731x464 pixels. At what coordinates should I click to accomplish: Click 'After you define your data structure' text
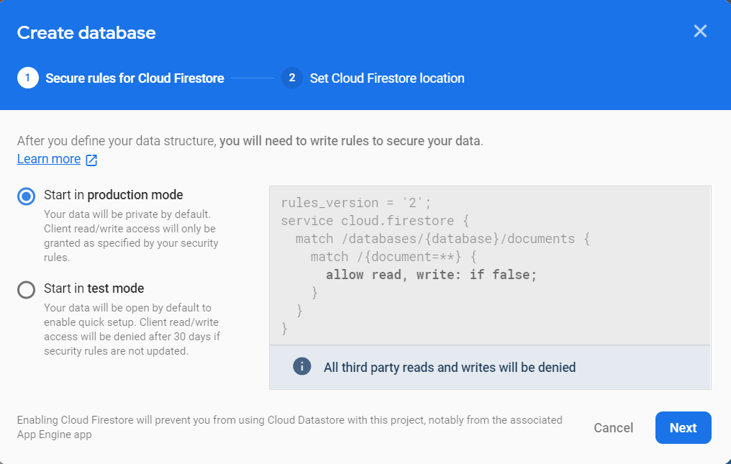[x=250, y=141]
